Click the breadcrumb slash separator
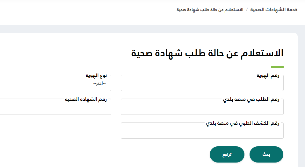Screen dimensions: 305x167 [247, 10]
